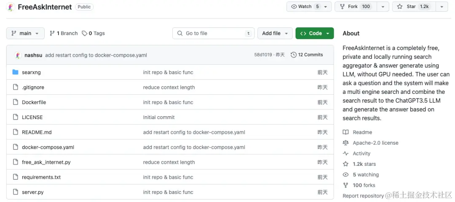View the 12 Commits history
This screenshot has width=455, height=202.
pyautogui.click(x=307, y=55)
